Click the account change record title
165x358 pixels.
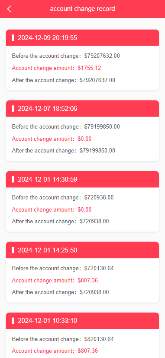[82, 9]
